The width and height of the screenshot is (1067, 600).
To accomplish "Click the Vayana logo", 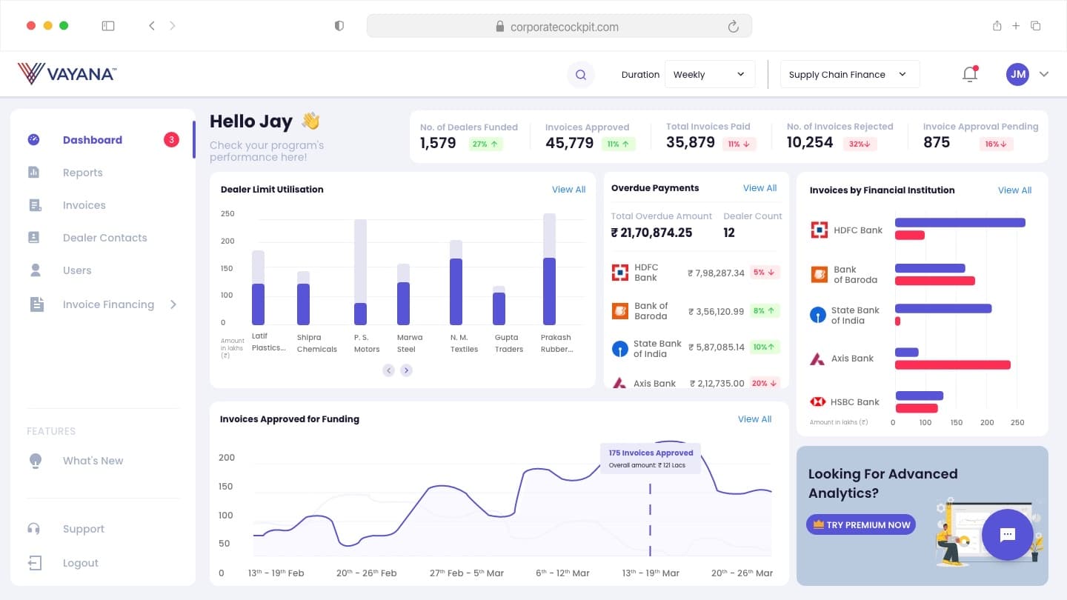I will (x=67, y=73).
